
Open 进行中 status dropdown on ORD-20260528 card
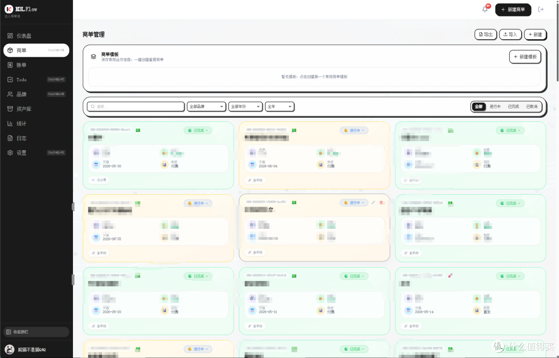(x=354, y=130)
